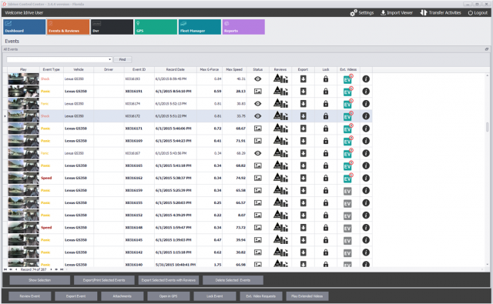Toggle the eye status icon for event X0316174
The width and height of the screenshot is (493, 304).
click(x=258, y=104)
